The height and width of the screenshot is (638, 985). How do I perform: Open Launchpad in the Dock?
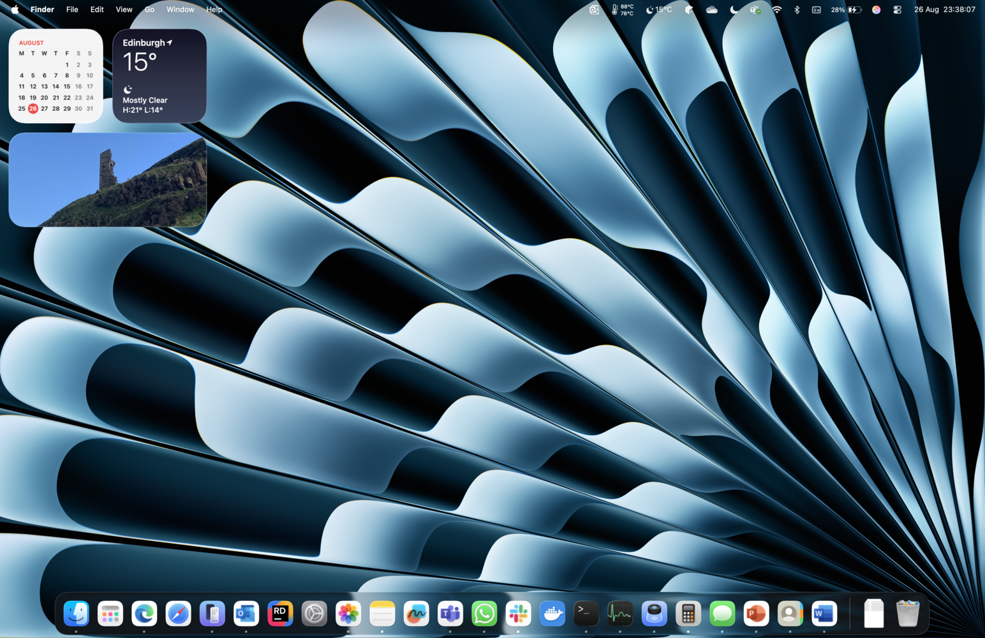pyautogui.click(x=110, y=614)
